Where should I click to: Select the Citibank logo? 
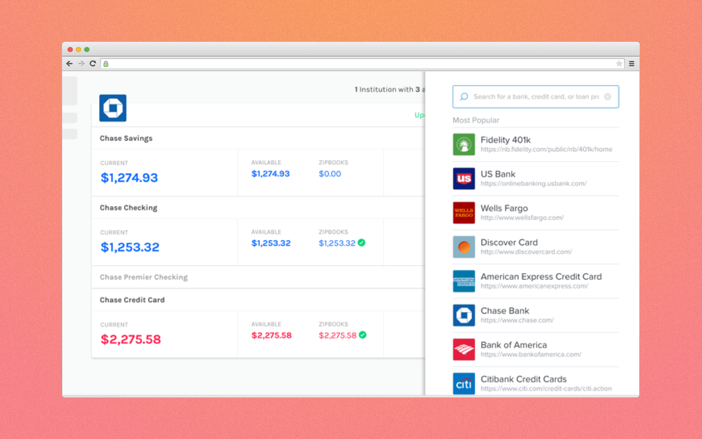pos(464,384)
